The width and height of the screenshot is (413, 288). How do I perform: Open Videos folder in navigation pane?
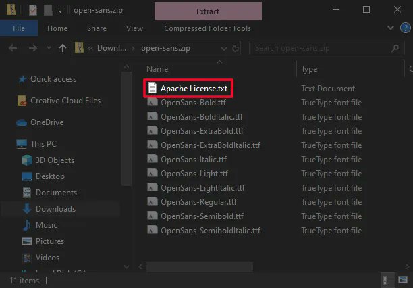[47, 258]
